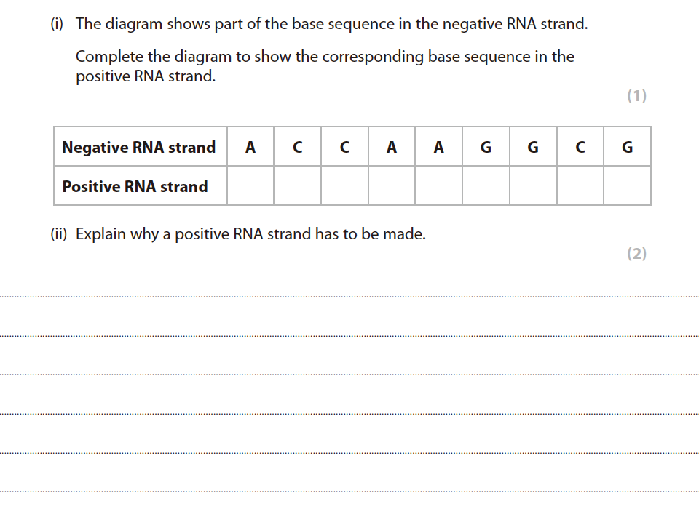
Task: Click seventh empty Positive RNA strand cell
Action: coord(533,186)
